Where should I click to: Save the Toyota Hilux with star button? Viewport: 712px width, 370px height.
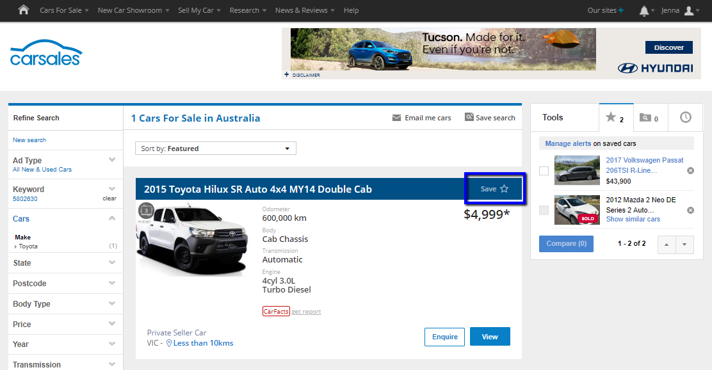click(494, 189)
